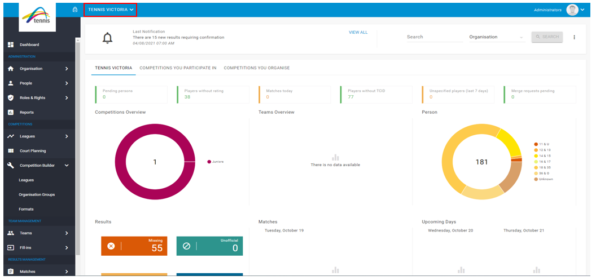Click the Dashboard grid icon
This screenshot has width=596, height=280.
[11, 45]
